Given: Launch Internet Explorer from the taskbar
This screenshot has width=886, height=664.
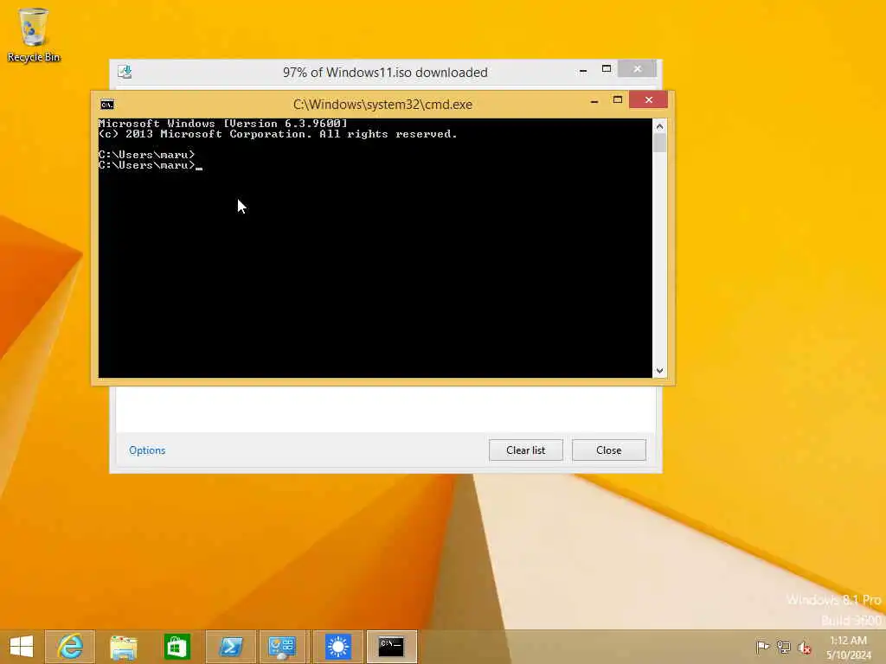Looking at the screenshot, I should click(70, 647).
